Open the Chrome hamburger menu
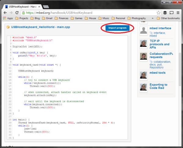The height and width of the screenshot is (148, 183). [178, 13]
